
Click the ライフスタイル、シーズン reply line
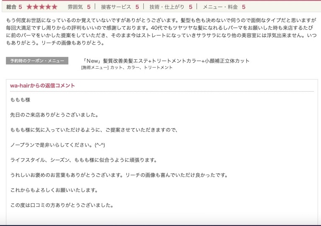(83, 160)
